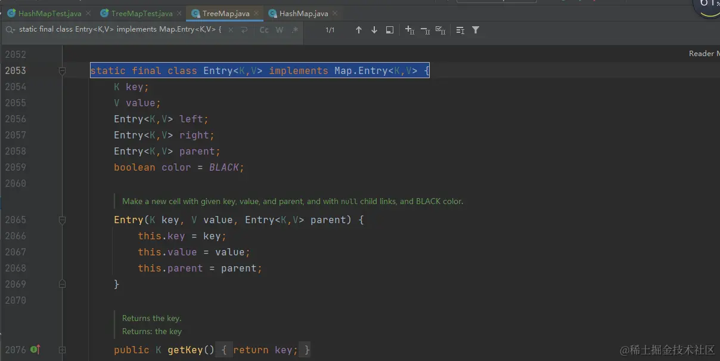Close the HashMapTest.java tab
This screenshot has height=361, width=720.
(x=88, y=13)
